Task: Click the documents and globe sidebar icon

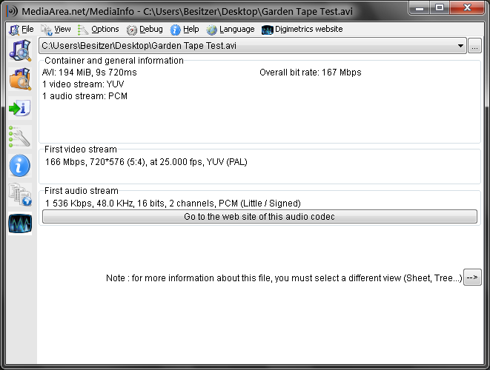Action: (x=20, y=195)
